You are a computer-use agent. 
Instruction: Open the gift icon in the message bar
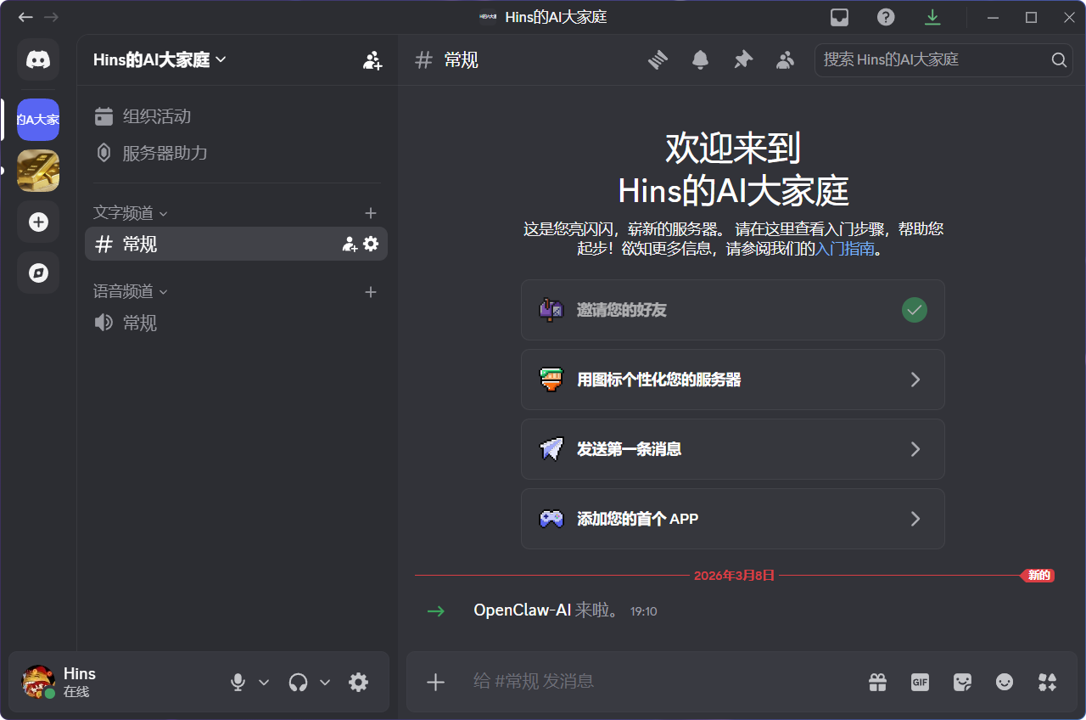click(x=877, y=682)
